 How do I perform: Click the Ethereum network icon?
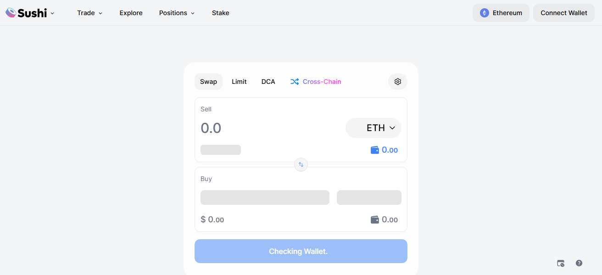click(484, 13)
